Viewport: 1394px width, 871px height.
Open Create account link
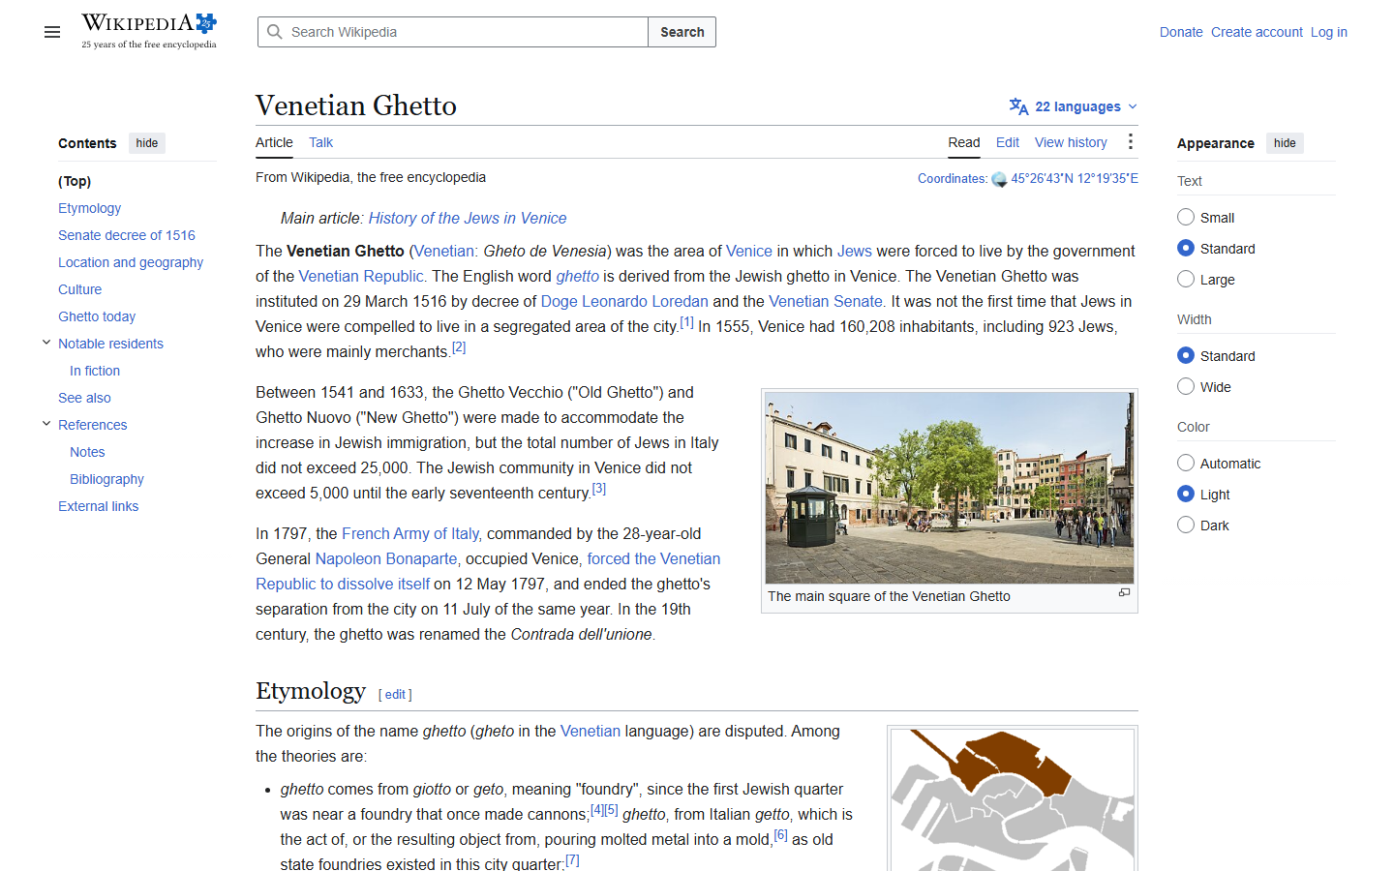1257,32
